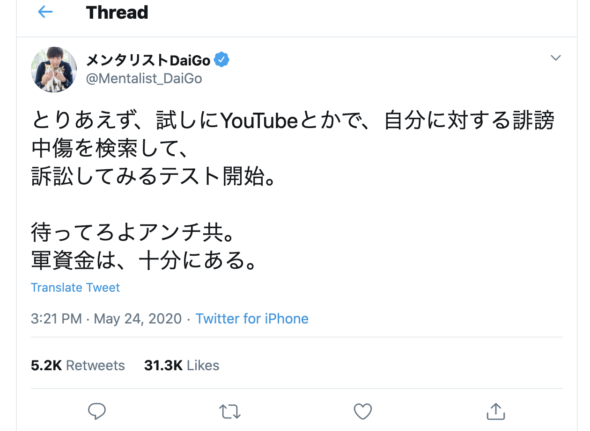Click the blue verified badge
The width and height of the screenshot is (590, 431).
click(222, 59)
